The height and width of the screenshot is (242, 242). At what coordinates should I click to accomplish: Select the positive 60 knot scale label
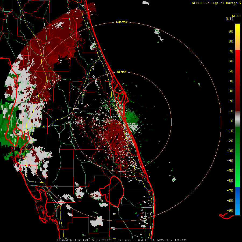[231, 61]
